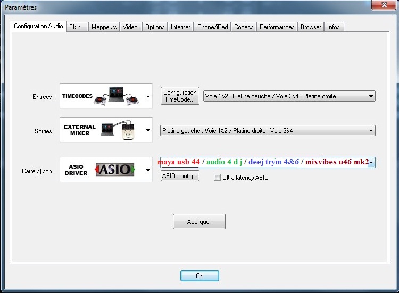Open the Infos tab

tap(335, 27)
